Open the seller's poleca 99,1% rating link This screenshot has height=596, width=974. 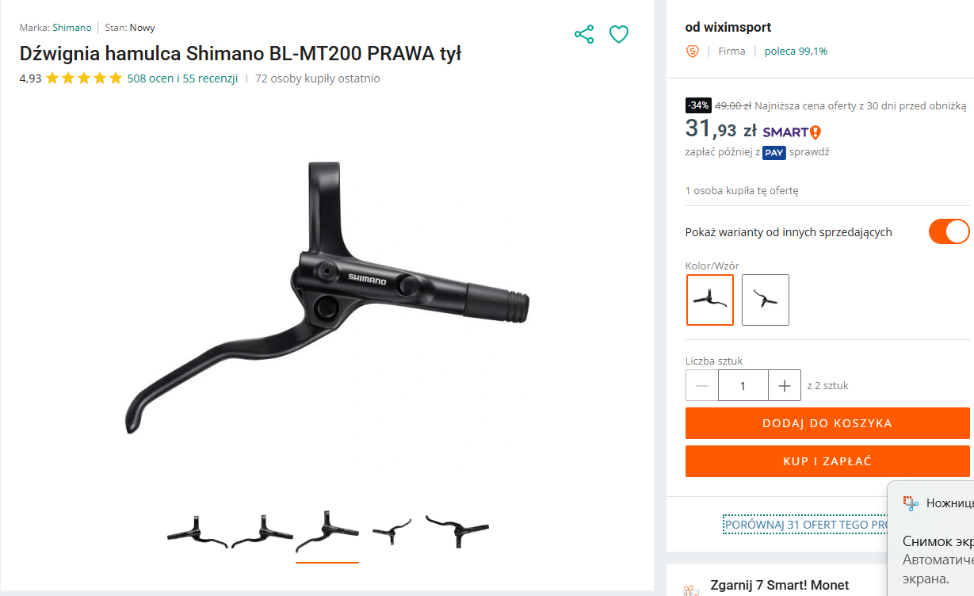796,52
